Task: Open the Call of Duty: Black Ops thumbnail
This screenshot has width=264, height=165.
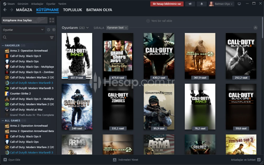Action: tap(159, 56)
